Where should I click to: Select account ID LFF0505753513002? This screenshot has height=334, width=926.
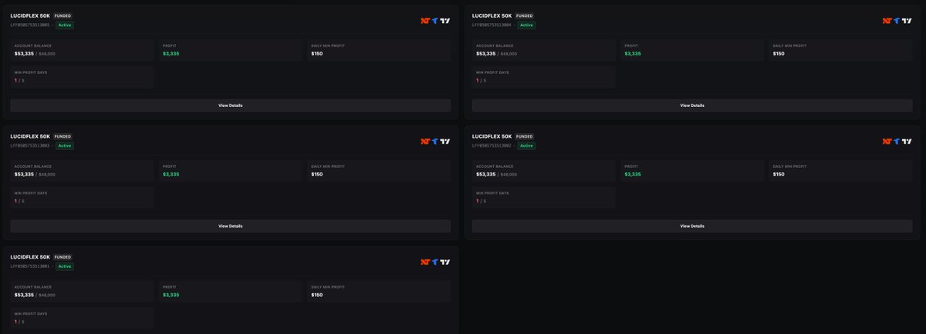492,145
